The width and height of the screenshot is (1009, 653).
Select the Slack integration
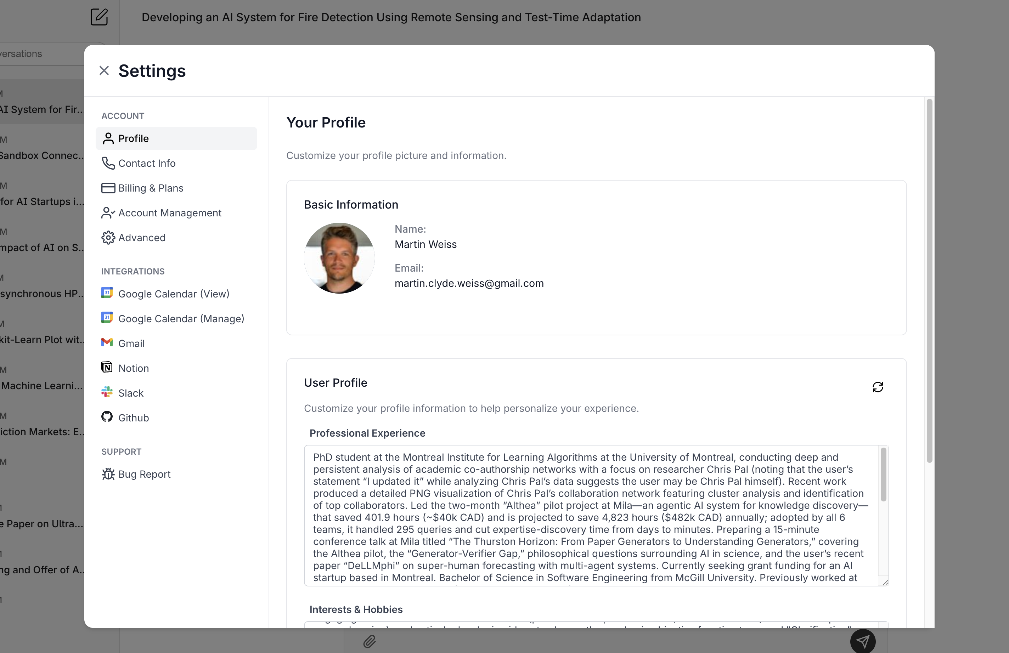pos(131,393)
